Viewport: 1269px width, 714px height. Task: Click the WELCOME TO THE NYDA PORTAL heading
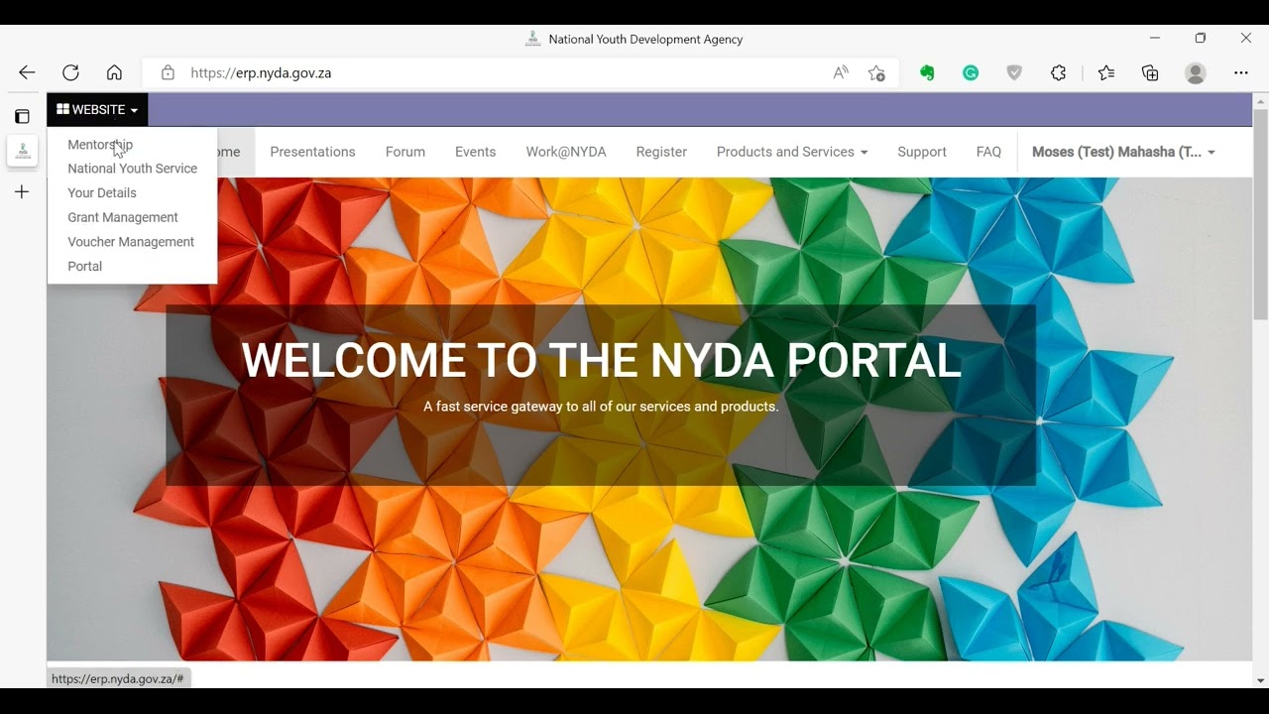coord(601,361)
